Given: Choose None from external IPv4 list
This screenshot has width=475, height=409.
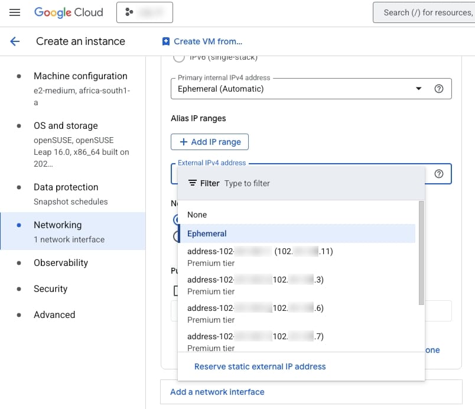Looking at the screenshot, I should [197, 215].
